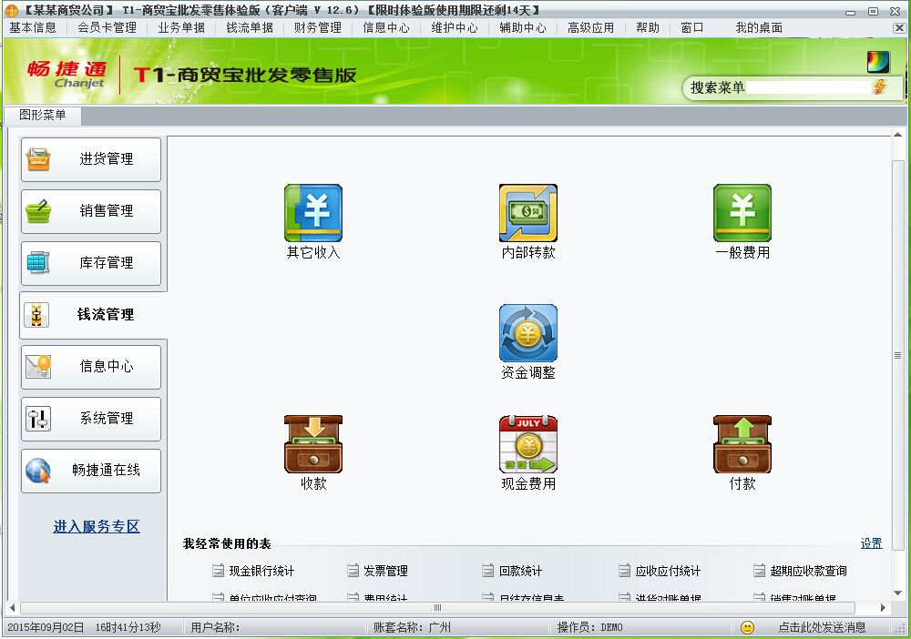This screenshot has height=639, width=911.
Task: Open the 维护中心 menu
Action: coord(455,27)
